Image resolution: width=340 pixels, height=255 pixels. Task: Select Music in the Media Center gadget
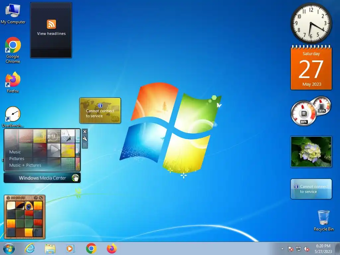pos(15,152)
